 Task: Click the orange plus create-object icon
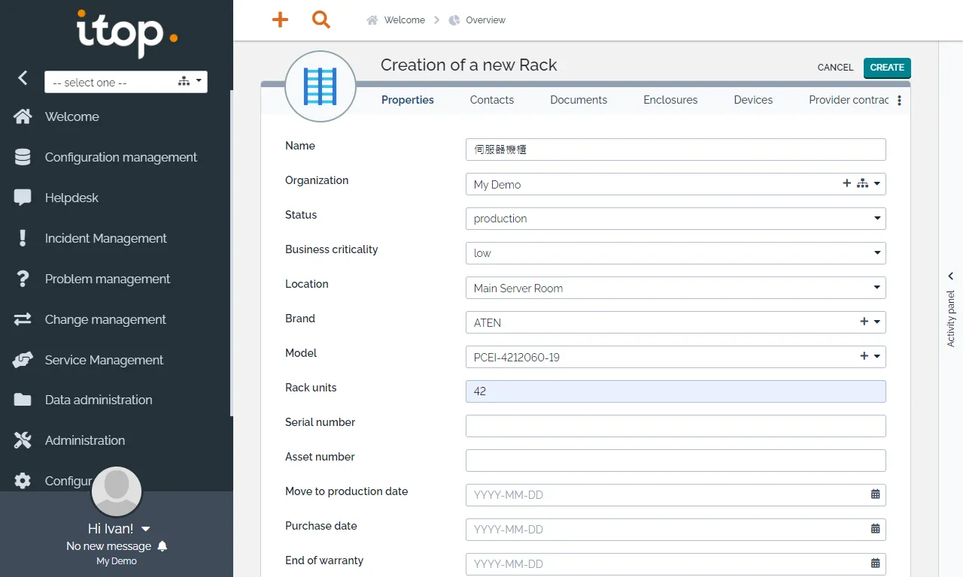(280, 20)
